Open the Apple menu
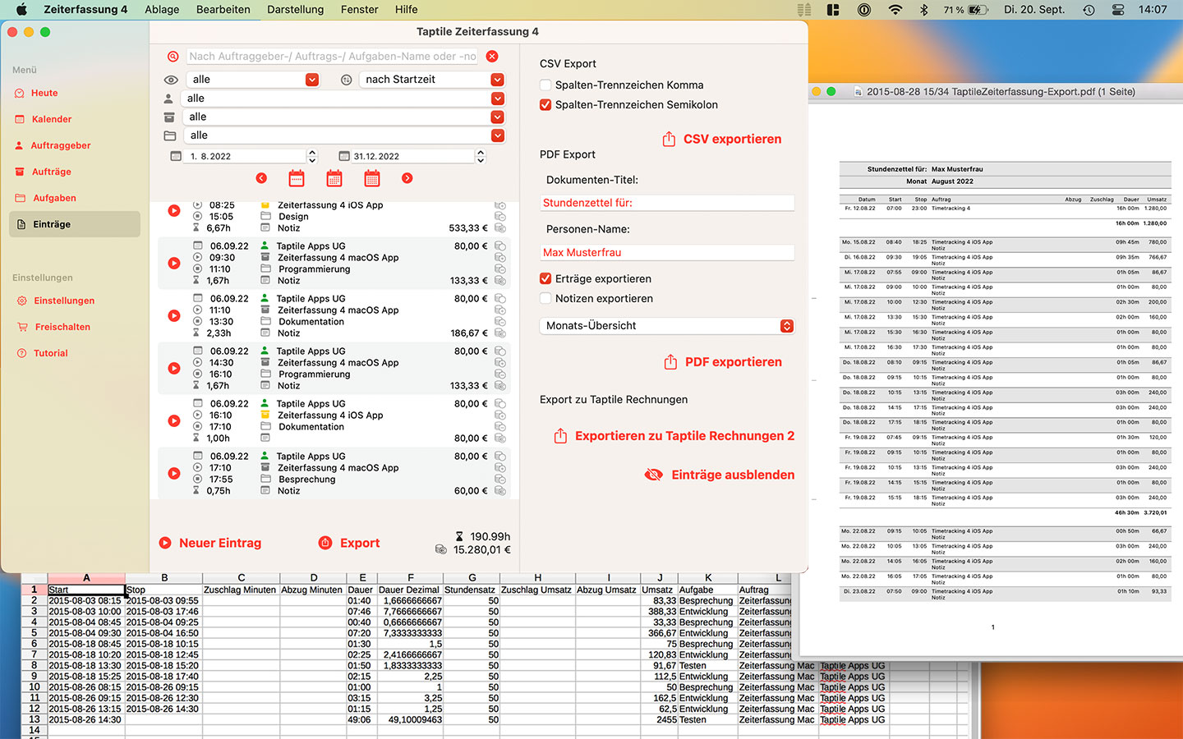The height and width of the screenshot is (739, 1183). coord(22,10)
